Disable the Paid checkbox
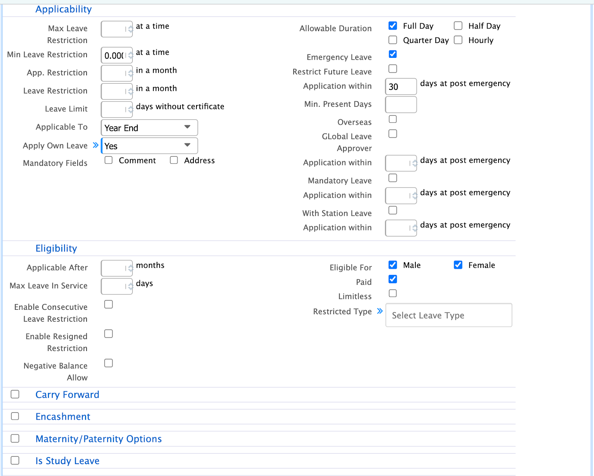The height and width of the screenshot is (476, 594). 392,279
